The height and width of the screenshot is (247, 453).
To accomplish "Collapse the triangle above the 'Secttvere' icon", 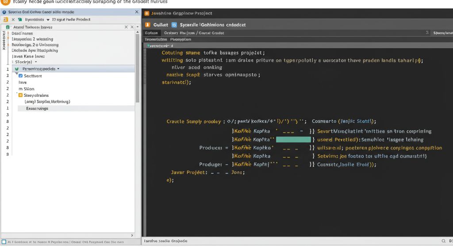I will [x=16, y=74].
